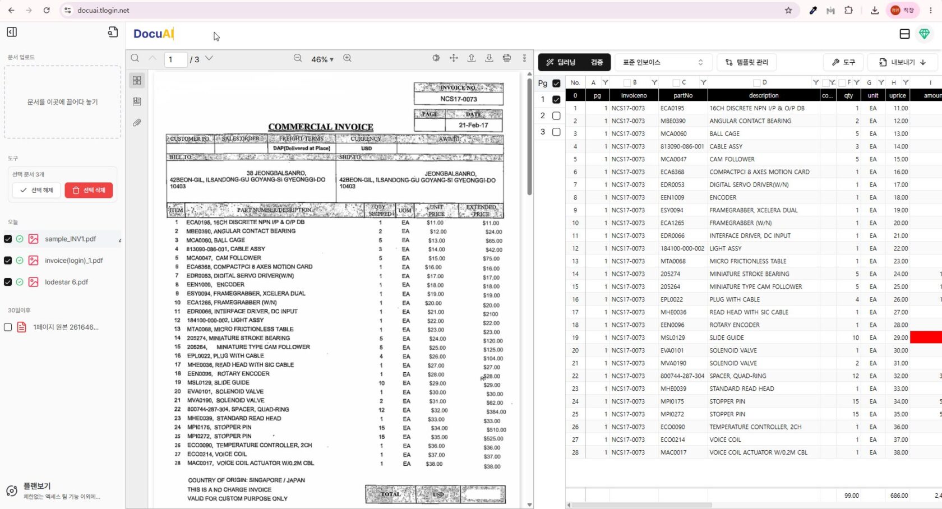Screen dimensions: 942x509
Task: Switch to the 검증 verification tab
Action: (x=597, y=62)
